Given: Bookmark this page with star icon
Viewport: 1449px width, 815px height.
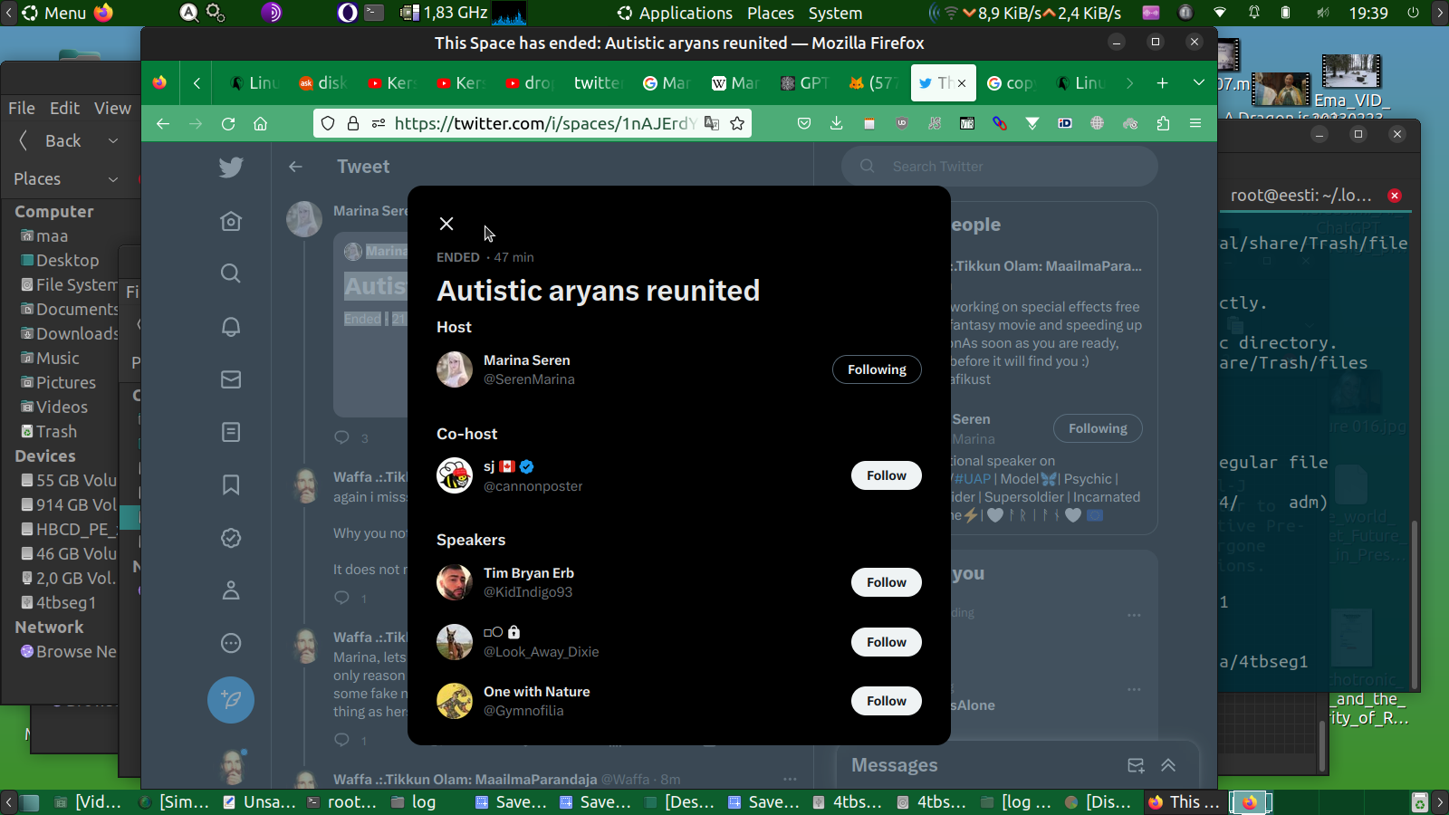Looking at the screenshot, I should 737,124.
